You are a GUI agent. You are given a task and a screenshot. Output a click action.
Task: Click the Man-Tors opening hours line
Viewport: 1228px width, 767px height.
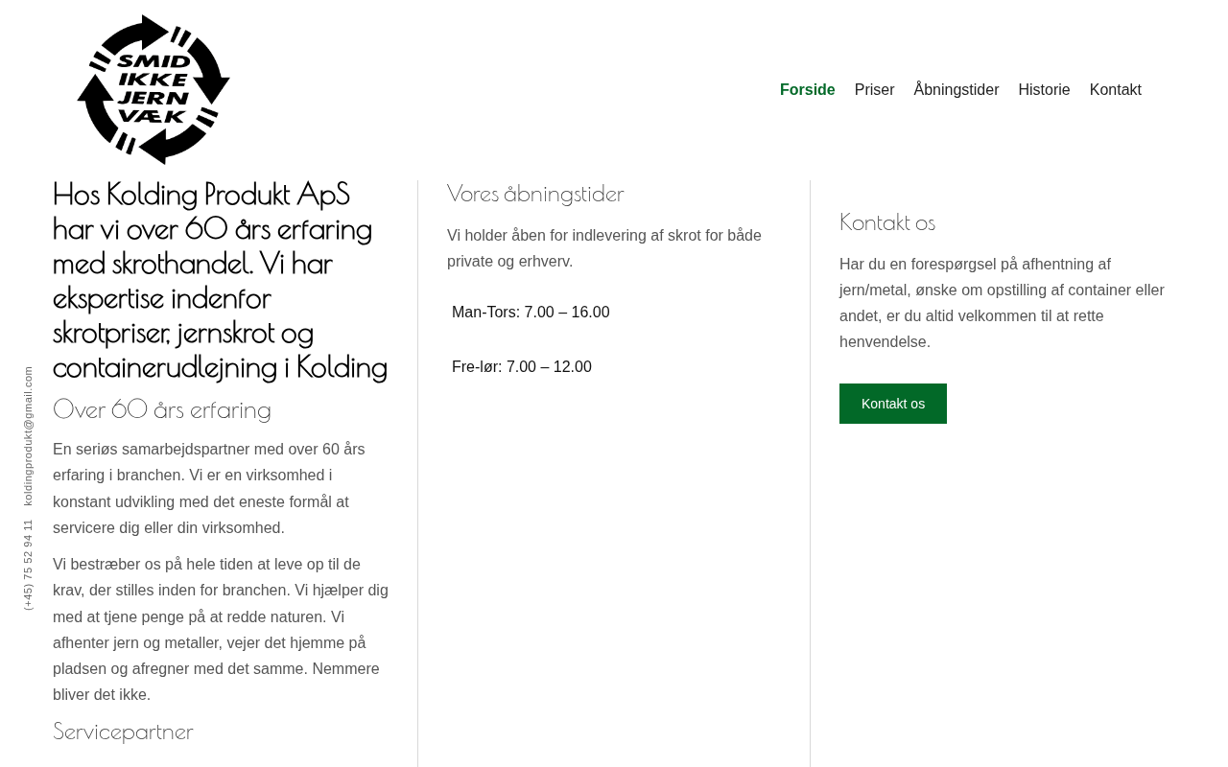coord(531,313)
